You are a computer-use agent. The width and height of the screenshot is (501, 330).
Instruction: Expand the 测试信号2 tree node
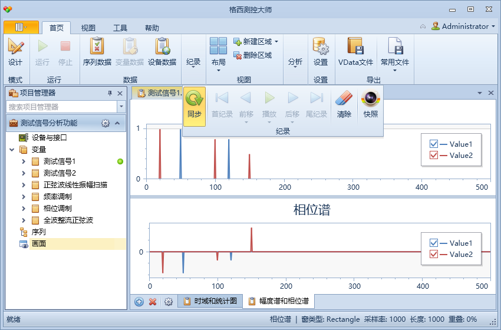24,173
